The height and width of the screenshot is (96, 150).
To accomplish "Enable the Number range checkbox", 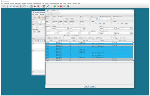I will pyautogui.click(x=63, y=19).
